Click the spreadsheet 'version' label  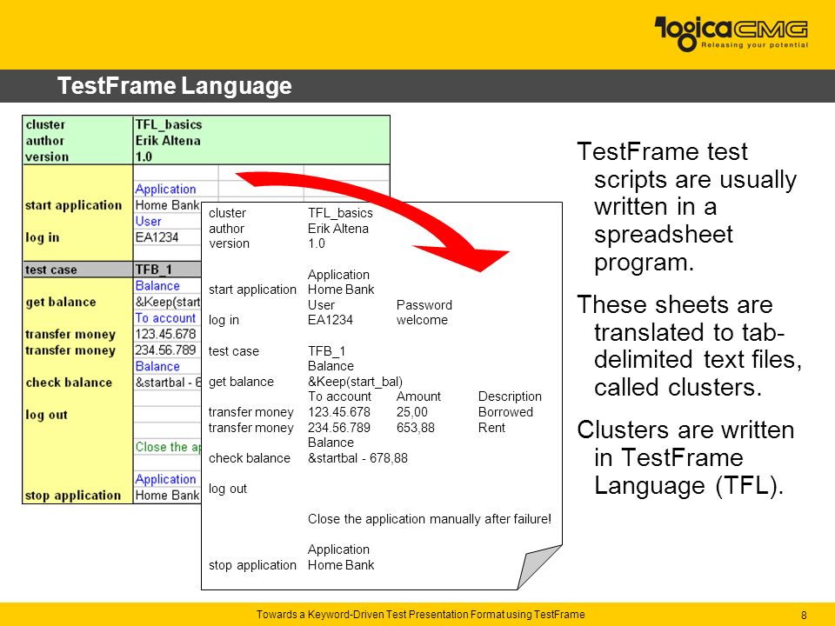[x=47, y=156]
